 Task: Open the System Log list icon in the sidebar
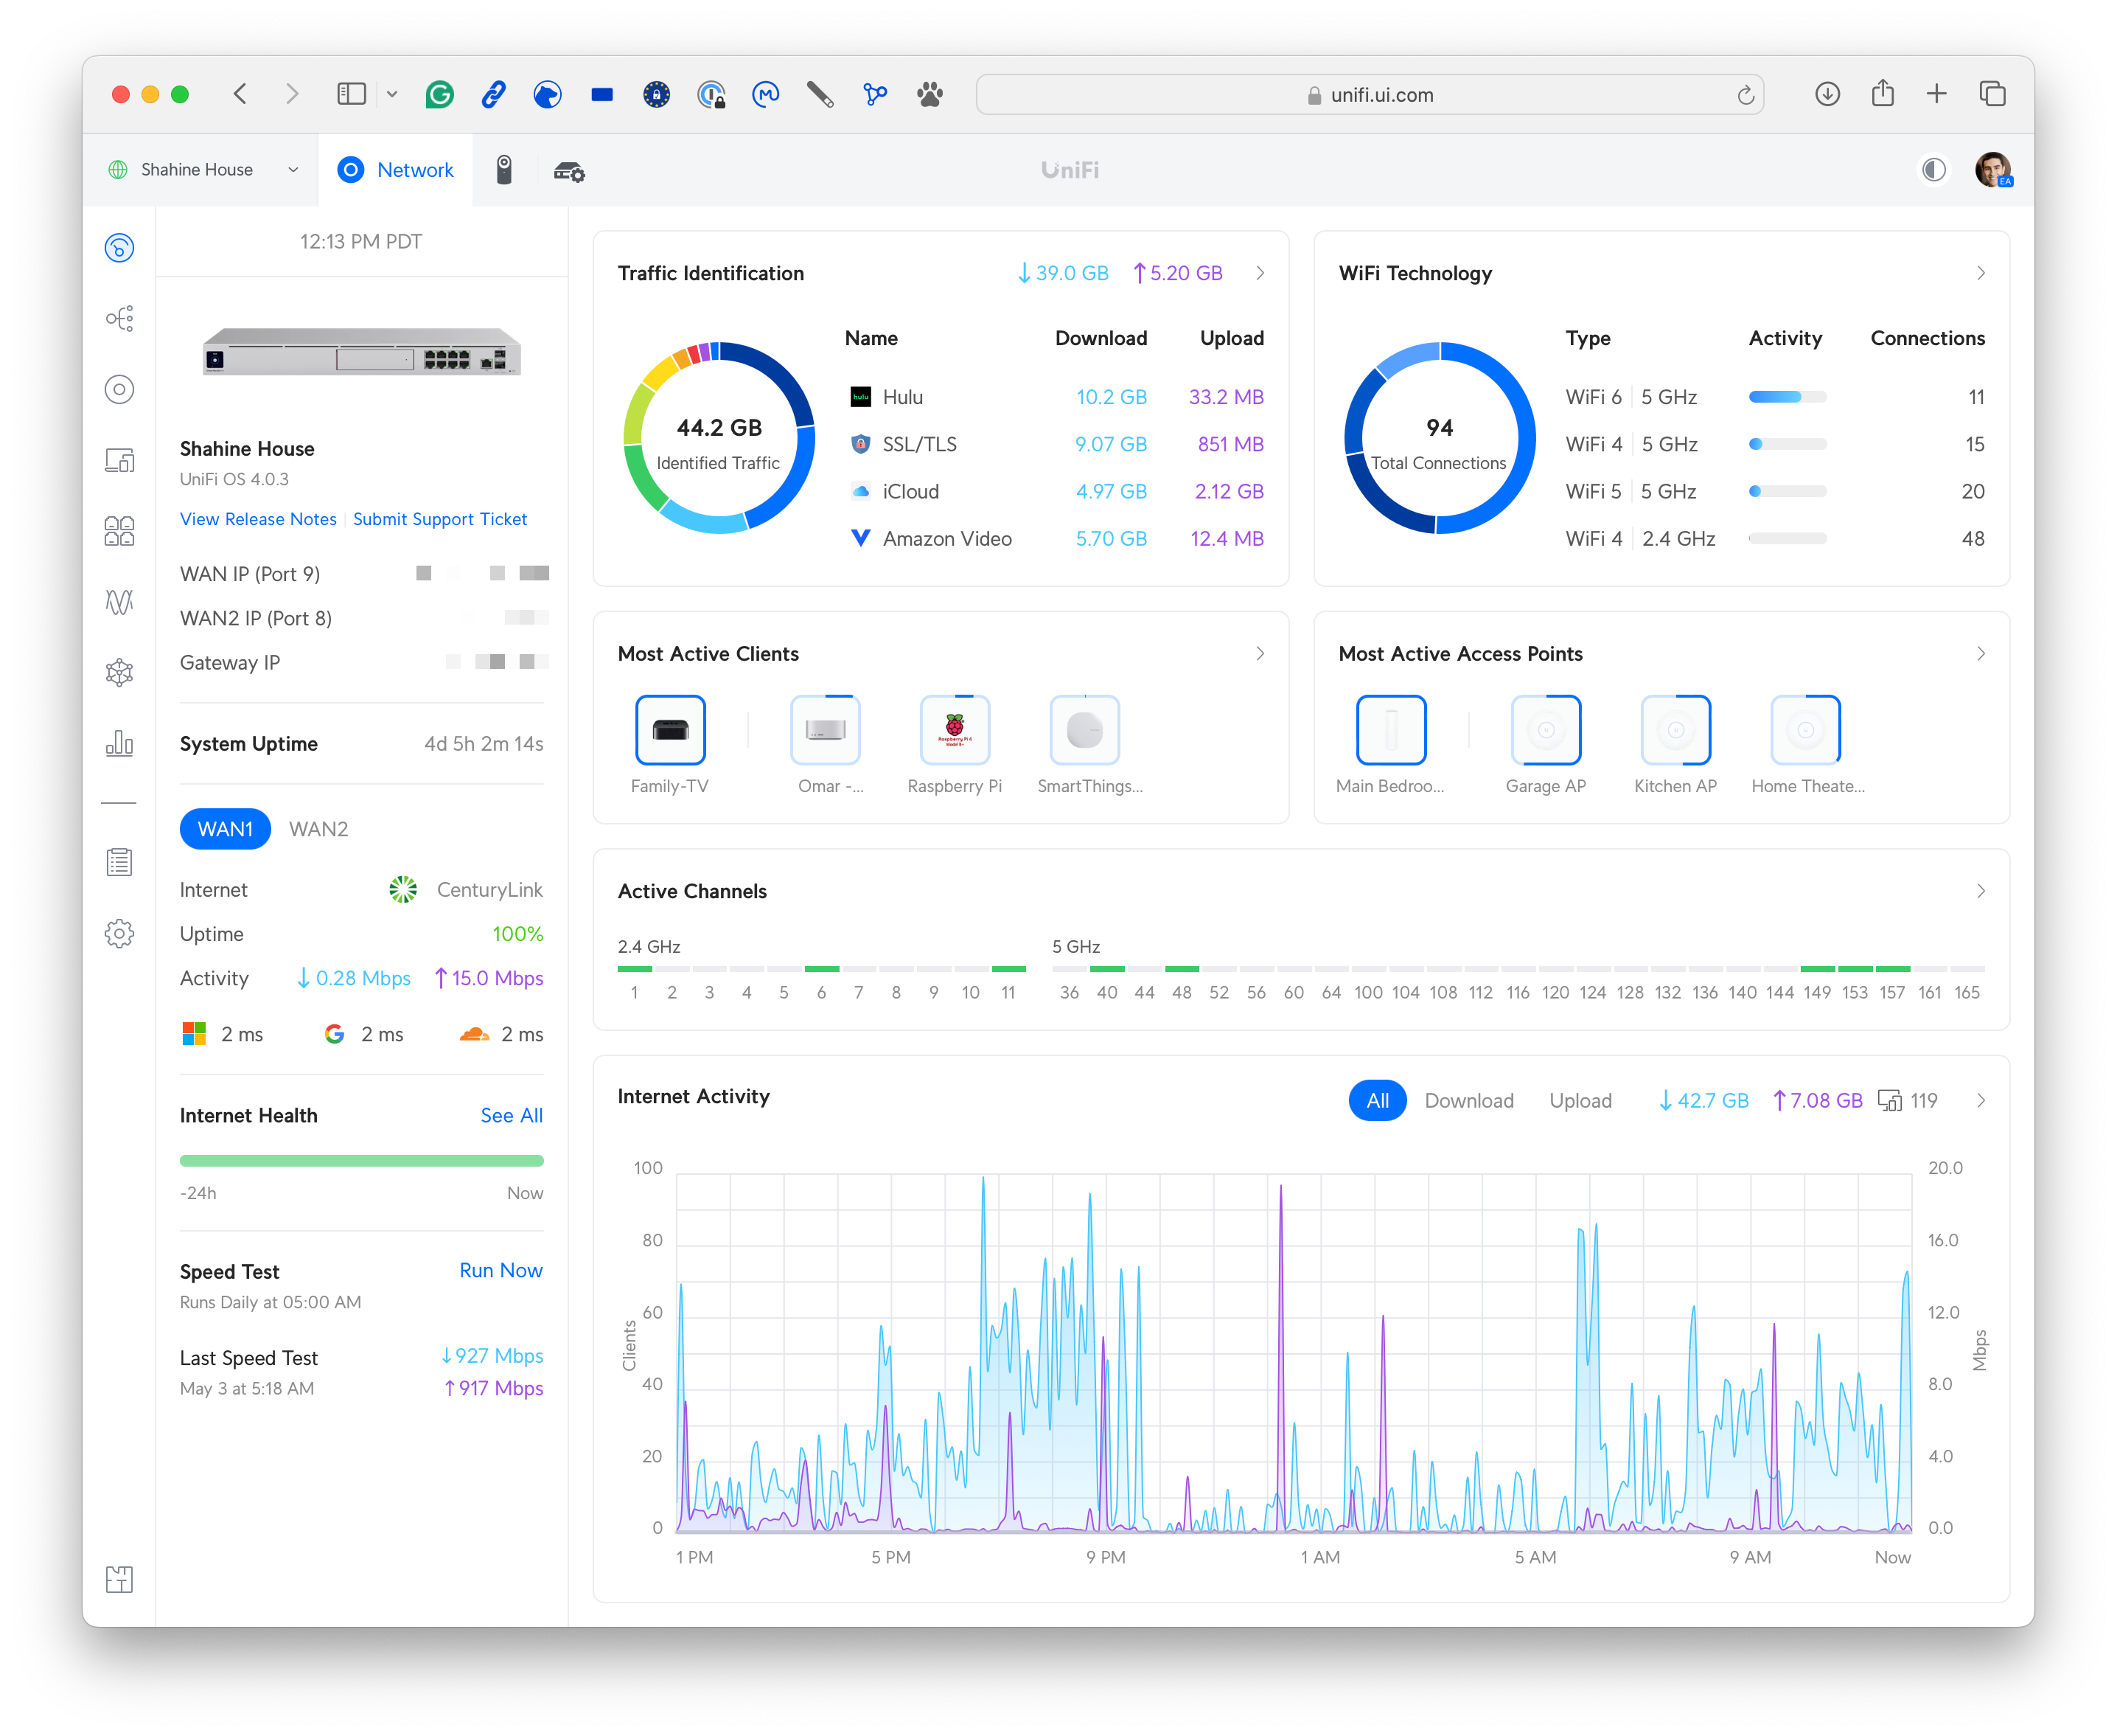tap(119, 862)
